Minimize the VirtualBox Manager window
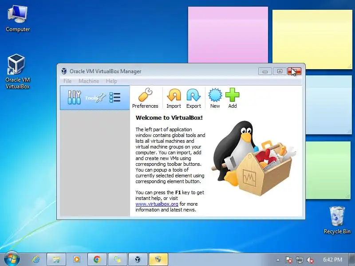 point(265,71)
